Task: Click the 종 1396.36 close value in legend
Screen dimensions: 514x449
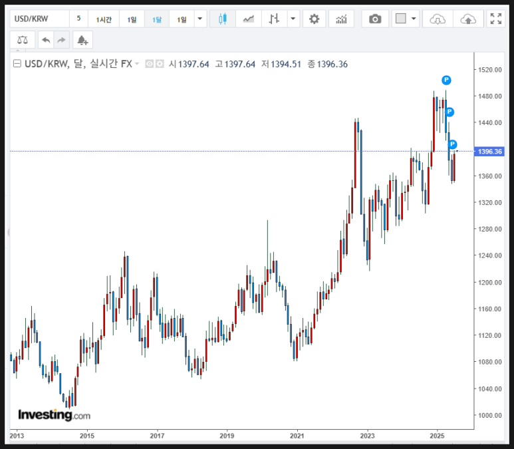Action: (327, 64)
